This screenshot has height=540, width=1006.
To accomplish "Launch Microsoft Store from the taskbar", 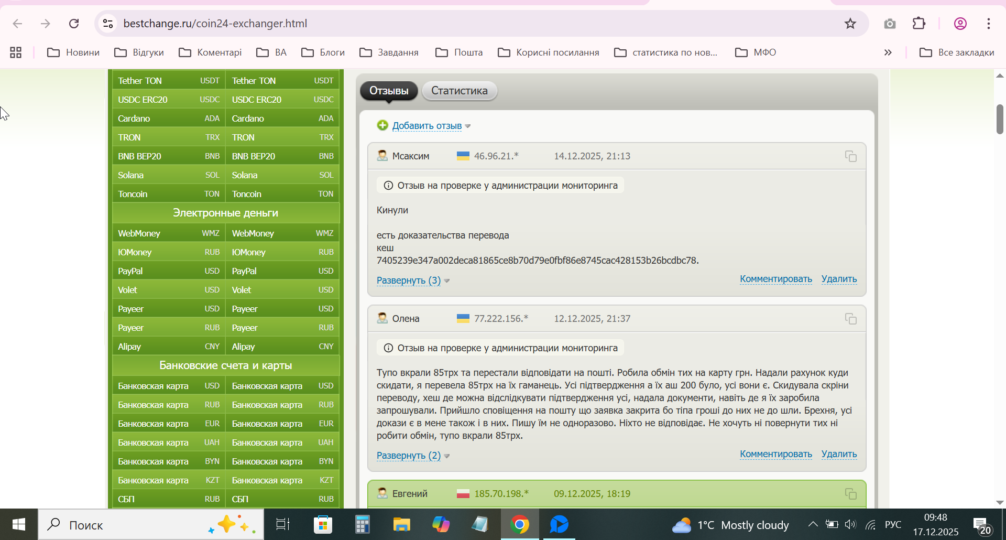I will click(323, 524).
